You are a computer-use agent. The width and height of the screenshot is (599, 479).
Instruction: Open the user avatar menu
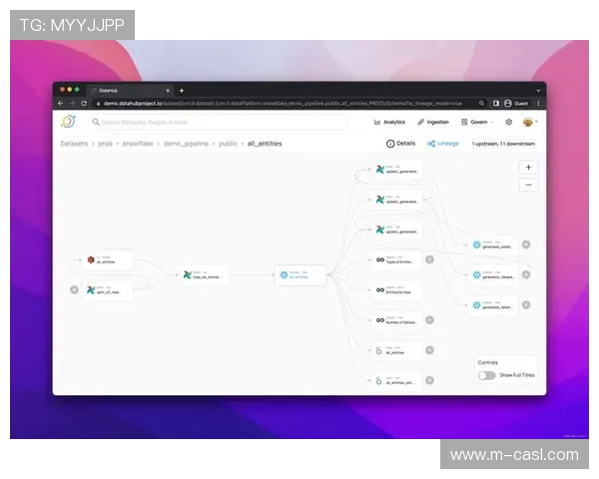point(529,122)
